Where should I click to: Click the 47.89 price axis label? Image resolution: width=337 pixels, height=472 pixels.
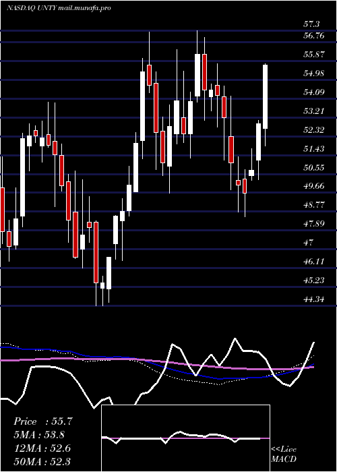point(314,224)
